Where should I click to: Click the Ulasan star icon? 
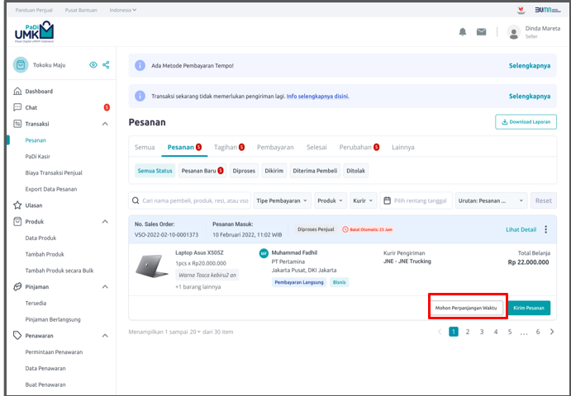[17, 205]
